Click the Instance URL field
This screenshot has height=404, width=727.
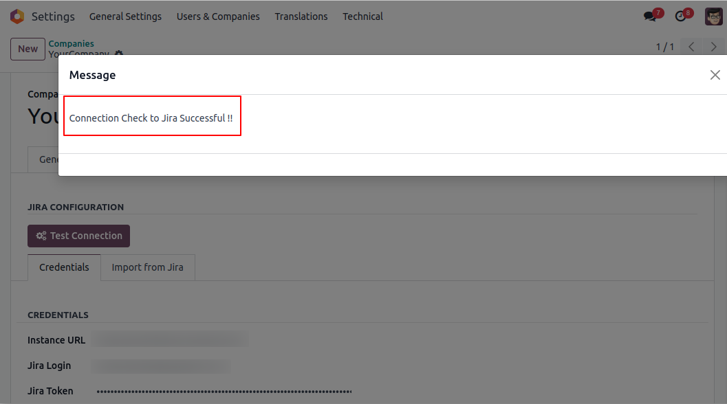pyautogui.click(x=170, y=339)
